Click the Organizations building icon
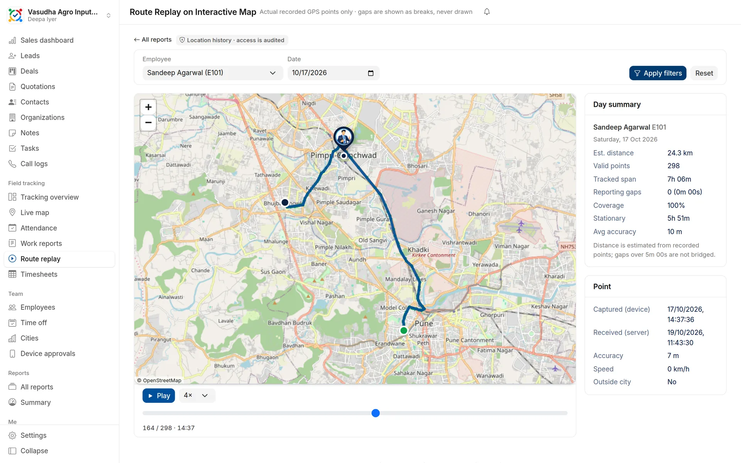The width and height of the screenshot is (741, 463). click(x=12, y=118)
